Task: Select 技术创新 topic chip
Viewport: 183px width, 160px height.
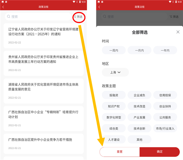Action: pos(139,128)
